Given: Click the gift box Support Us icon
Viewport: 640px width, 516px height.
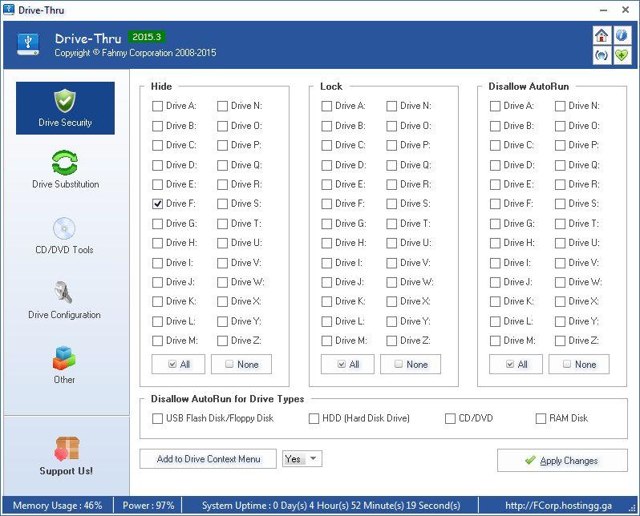Looking at the screenshot, I should [67, 449].
